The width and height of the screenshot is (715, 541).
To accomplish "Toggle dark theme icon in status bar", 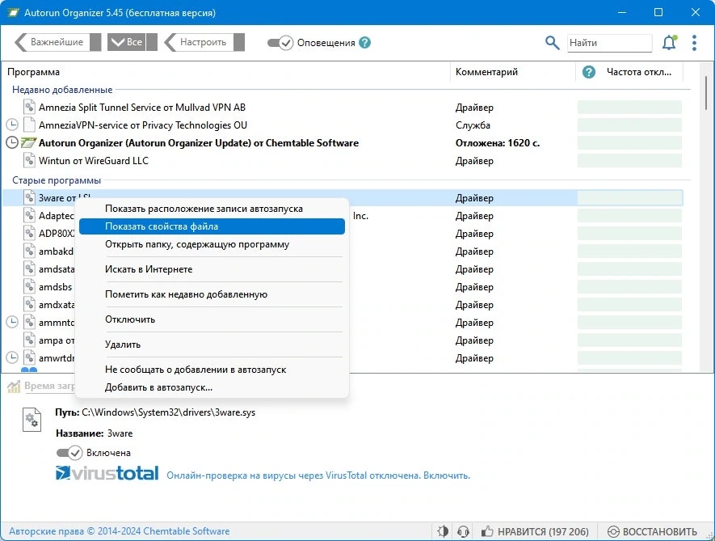I will pos(442,531).
